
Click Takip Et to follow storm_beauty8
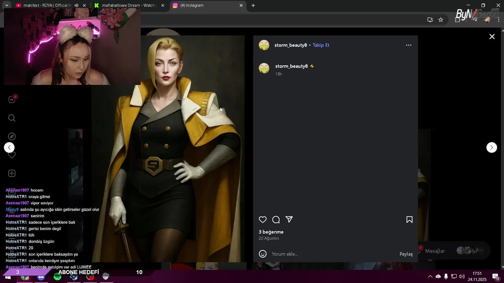tap(321, 45)
